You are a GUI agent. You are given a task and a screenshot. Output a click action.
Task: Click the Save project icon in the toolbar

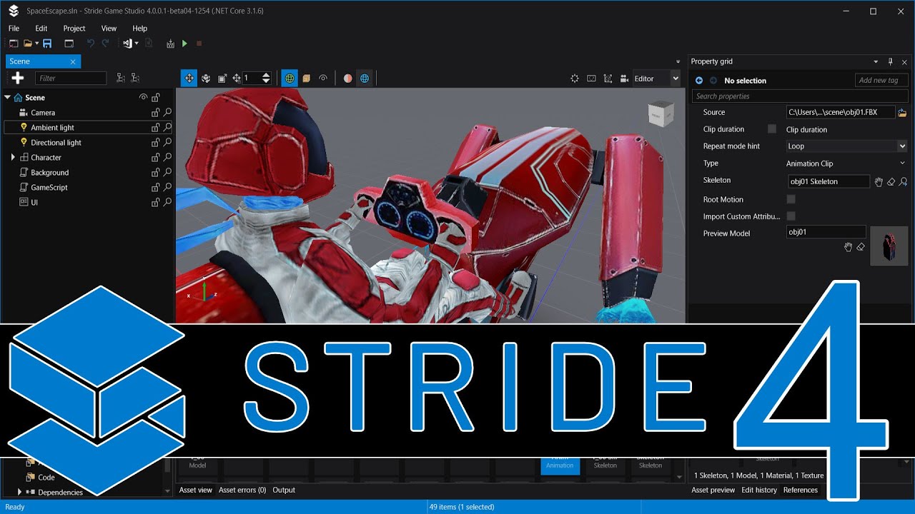(x=47, y=44)
